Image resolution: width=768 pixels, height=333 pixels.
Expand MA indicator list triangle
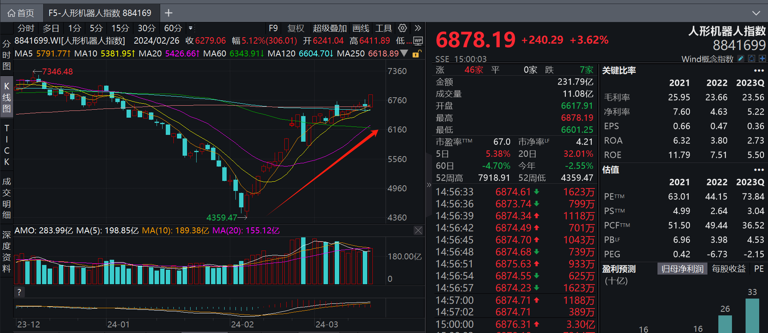[x=404, y=53]
